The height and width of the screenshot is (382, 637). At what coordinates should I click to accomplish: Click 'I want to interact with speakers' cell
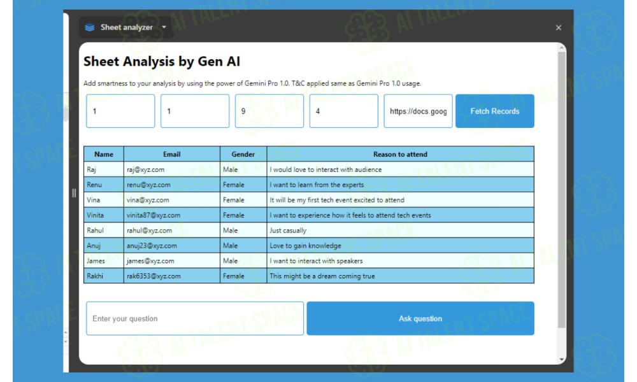click(401, 260)
